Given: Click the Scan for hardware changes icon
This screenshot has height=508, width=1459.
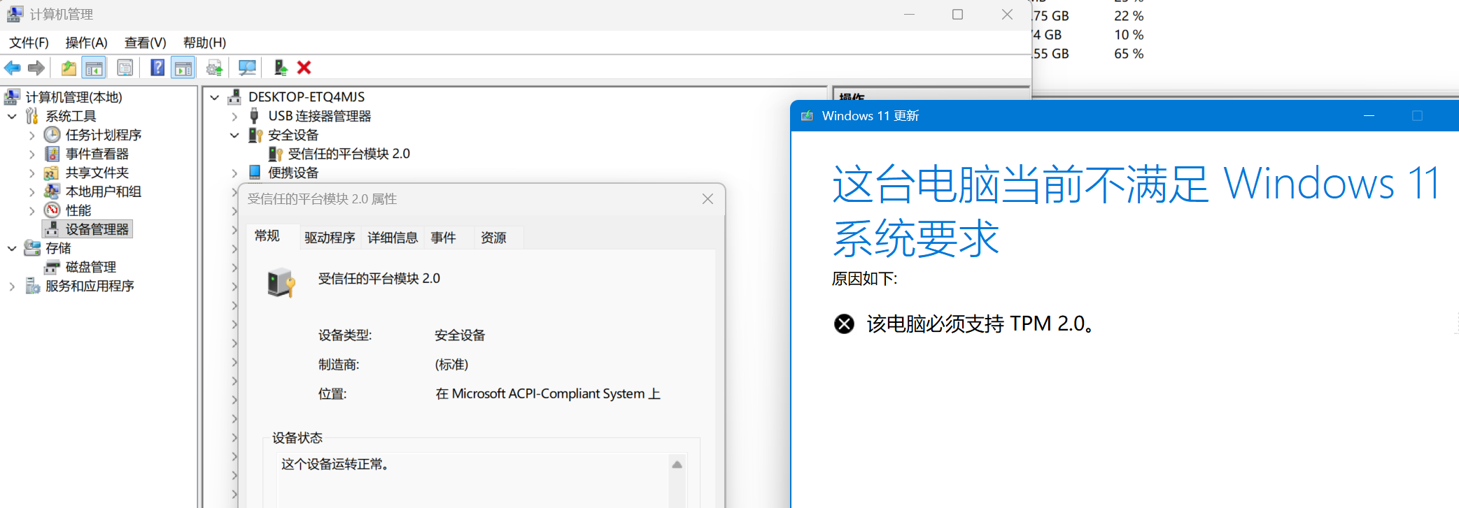Looking at the screenshot, I should click(247, 68).
